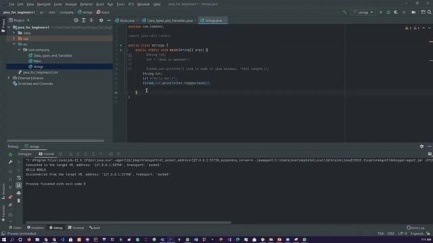Click run gutter arrow next to main method
Viewport: 433px width, 243px height.
120,50
